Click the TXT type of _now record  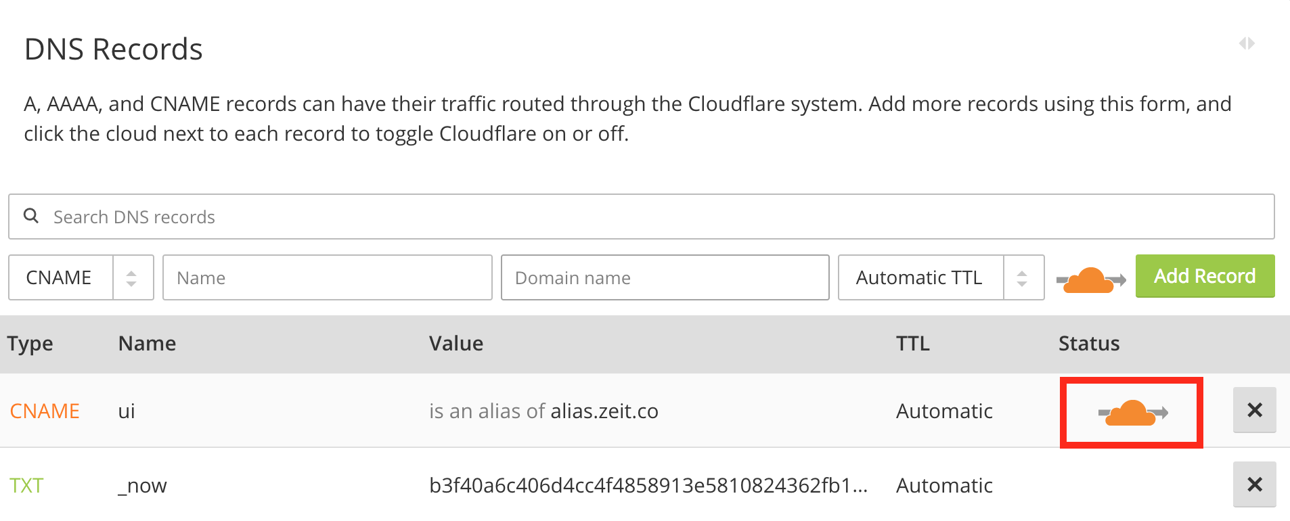click(x=26, y=486)
